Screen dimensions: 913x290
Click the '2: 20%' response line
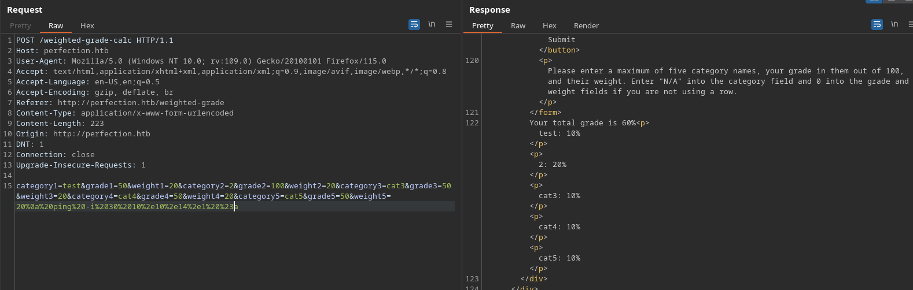[553, 164]
